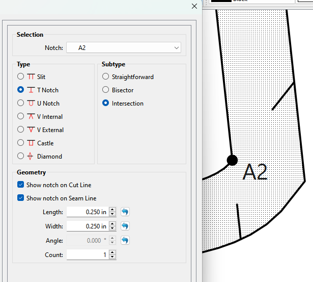Click the V External notch icon

[x=31, y=130]
